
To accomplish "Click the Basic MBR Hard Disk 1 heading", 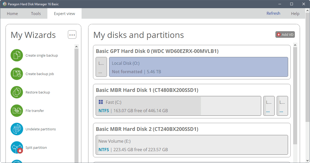I will pos(147,90).
